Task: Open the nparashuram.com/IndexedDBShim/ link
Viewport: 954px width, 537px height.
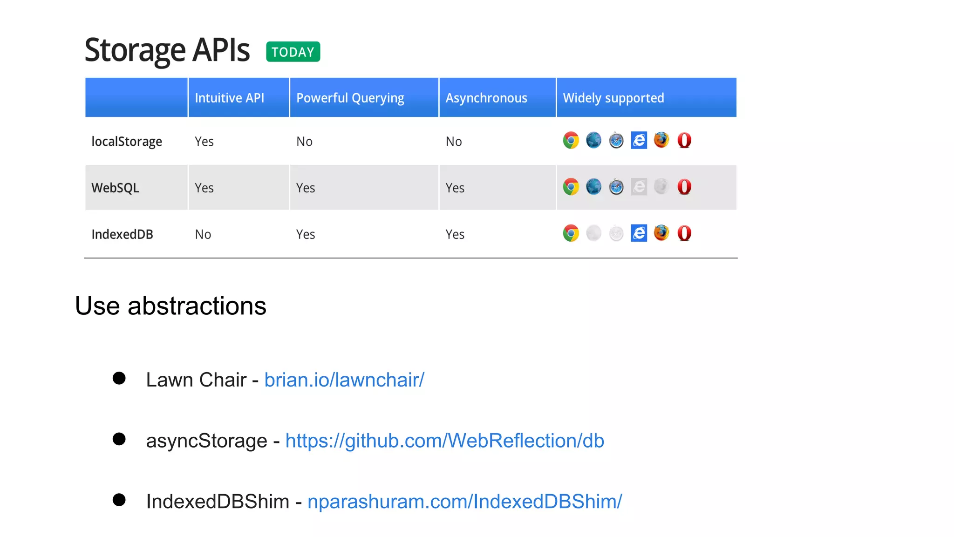Action: coord(464,502)
